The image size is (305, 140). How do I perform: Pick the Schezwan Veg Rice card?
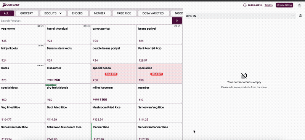159,113
